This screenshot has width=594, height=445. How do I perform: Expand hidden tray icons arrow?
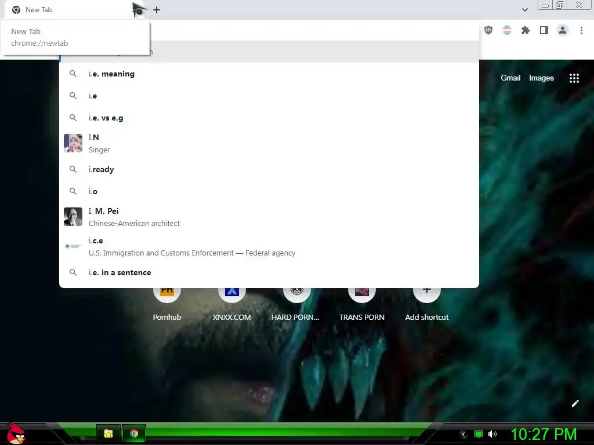(x=463, y=435)
